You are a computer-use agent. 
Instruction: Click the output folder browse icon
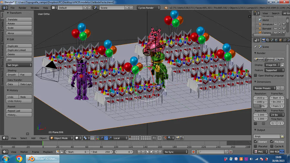tap(282, 136)
